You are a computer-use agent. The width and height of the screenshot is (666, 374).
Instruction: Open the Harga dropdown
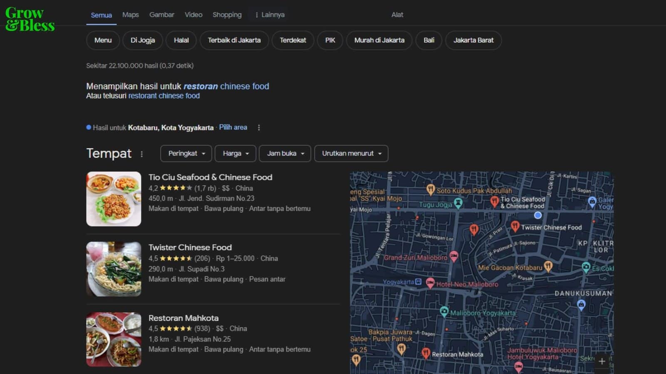click(x=235, y=153)
